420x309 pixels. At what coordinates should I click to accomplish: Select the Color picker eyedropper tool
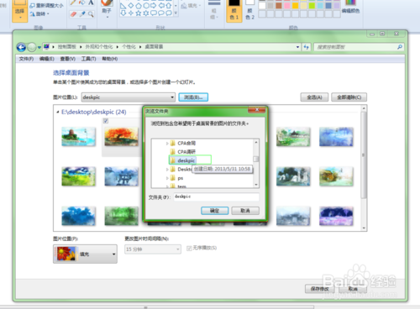click(82, 14)
